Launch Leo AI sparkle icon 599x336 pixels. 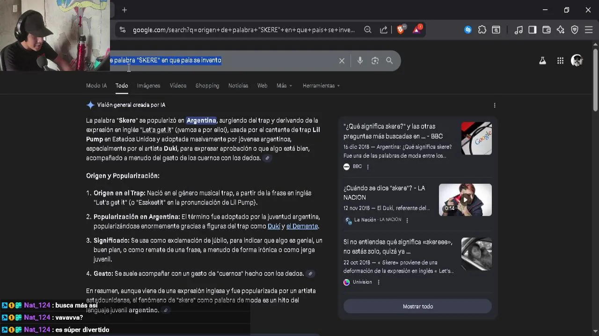point(561,30)
